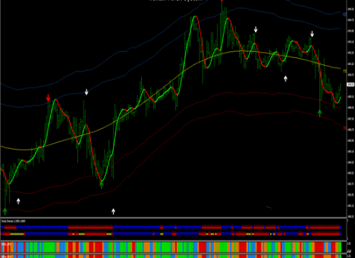
Task: Select white down arrow right of the highest peak
Action: click(256, 30)
